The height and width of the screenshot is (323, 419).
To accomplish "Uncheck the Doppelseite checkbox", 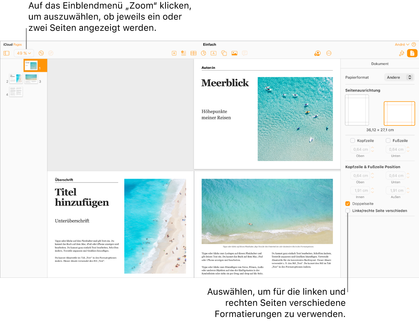I will click(348, 204).
